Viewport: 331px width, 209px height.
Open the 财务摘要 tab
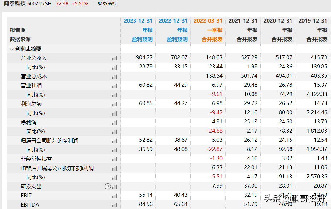pos(107,4)
